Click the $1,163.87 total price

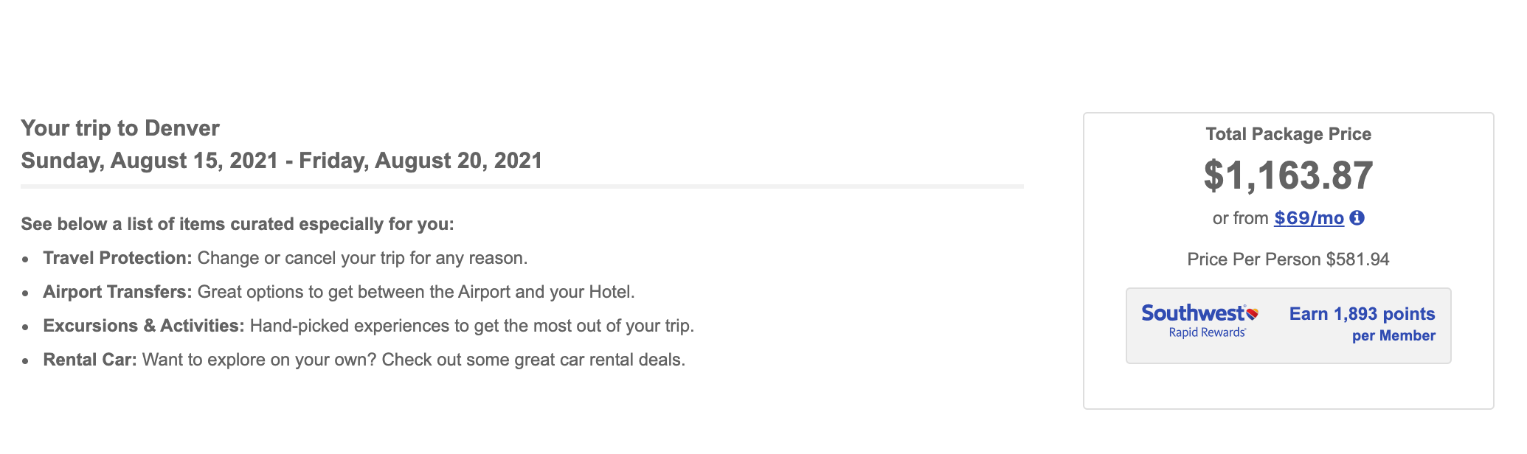pos(1288,175)
